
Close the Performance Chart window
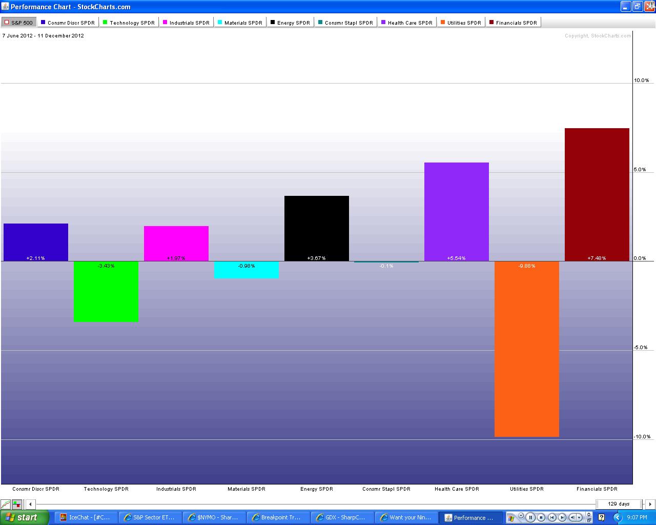[x=649, y=6]
